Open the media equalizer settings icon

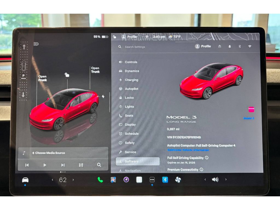click(81, 165)
